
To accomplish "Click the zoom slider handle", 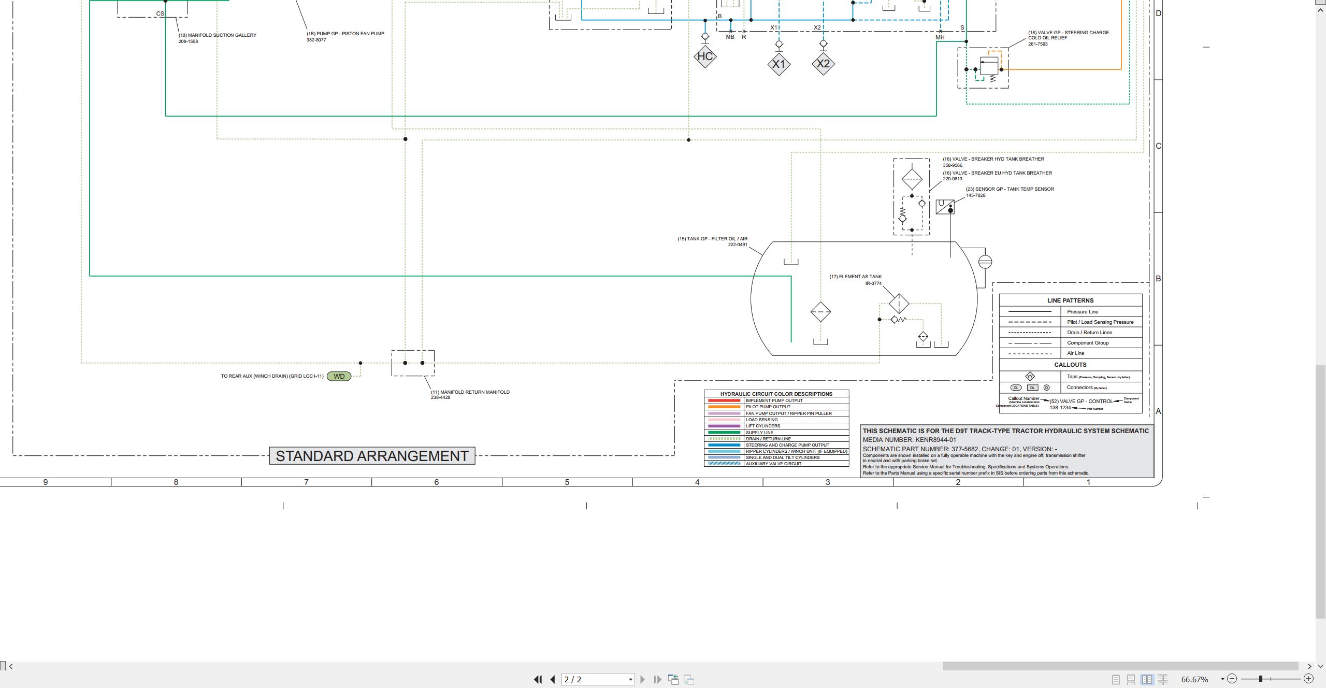I will click(1261, 679).
